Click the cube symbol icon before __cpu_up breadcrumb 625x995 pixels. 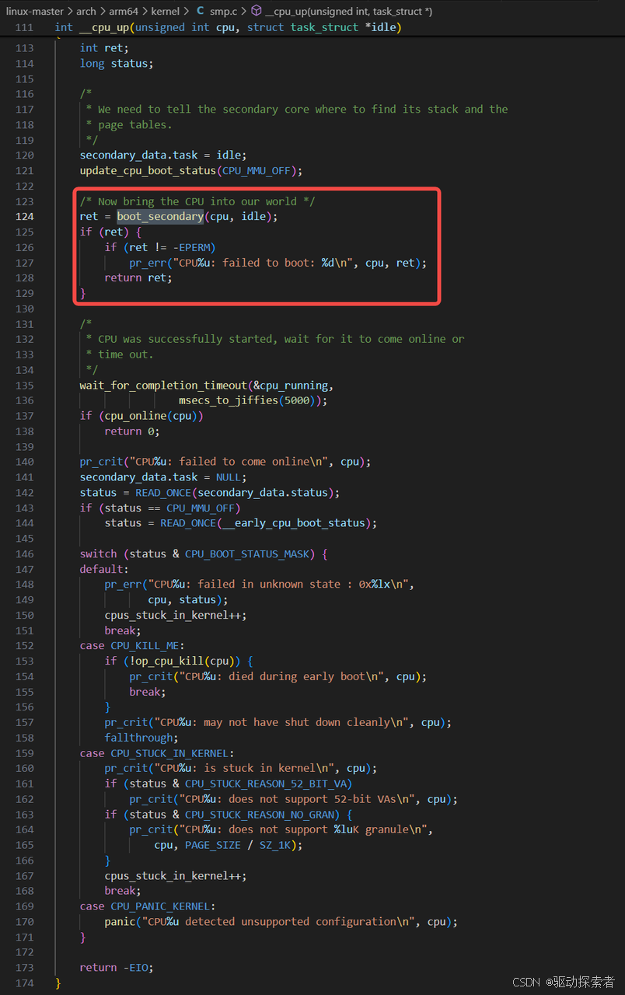[x=256, y=11]
